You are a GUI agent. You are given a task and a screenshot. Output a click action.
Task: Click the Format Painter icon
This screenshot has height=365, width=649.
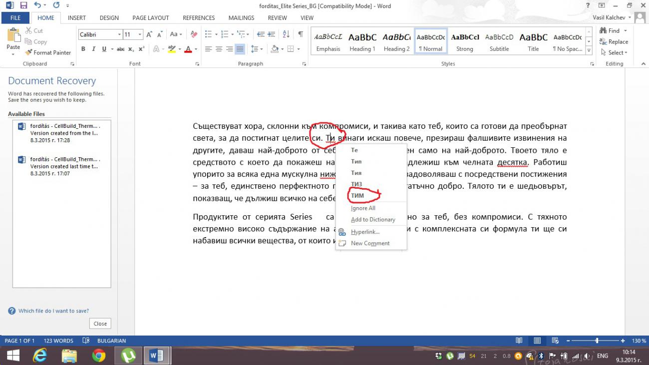coord(29,52)
